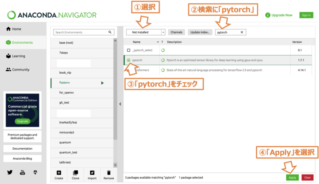The width and height of the screenshot is (319, 184).
Task: Clear the pytorch search with X
Action: (x=242, y=32)
